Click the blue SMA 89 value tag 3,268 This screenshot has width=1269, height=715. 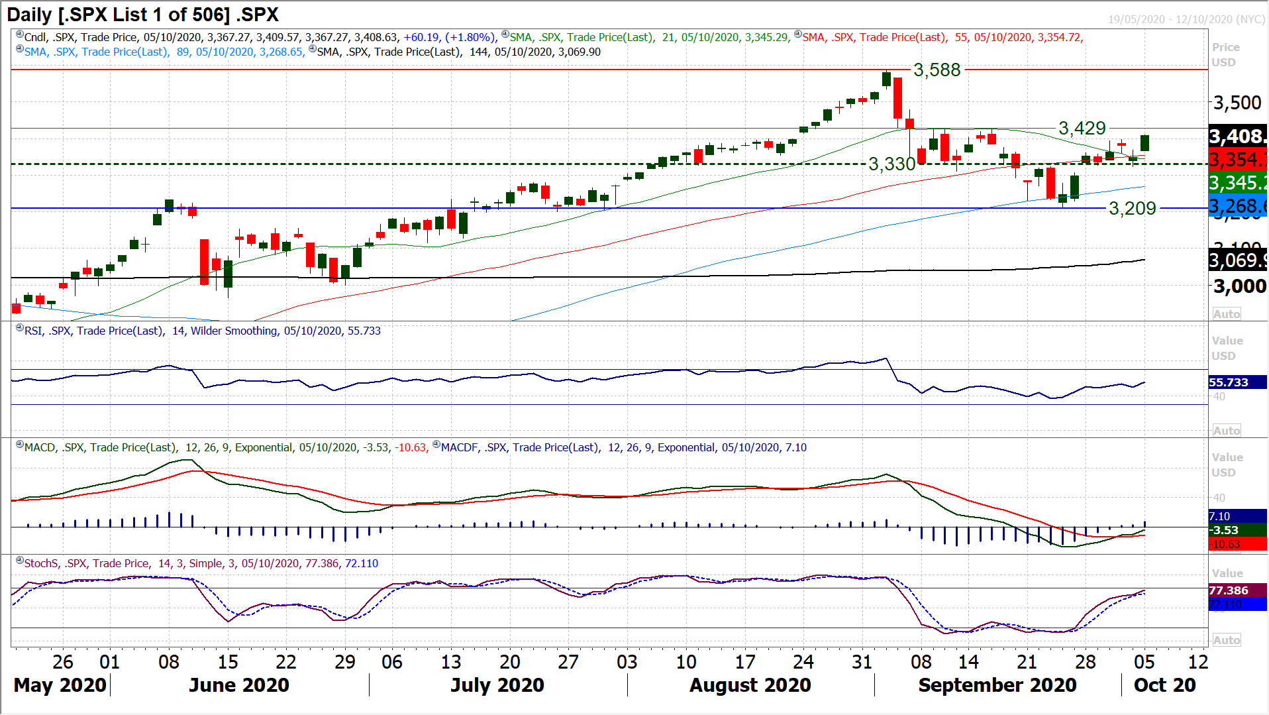[1238, 206]
